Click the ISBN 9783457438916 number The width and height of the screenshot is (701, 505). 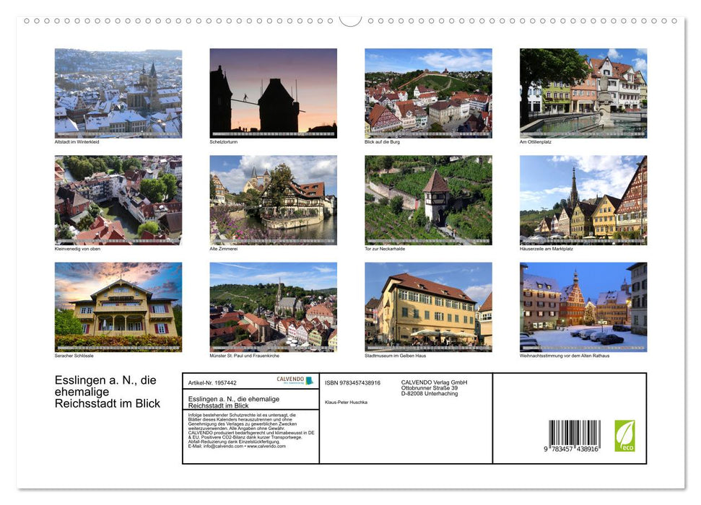pyautogui.click(x=352, y=382)
